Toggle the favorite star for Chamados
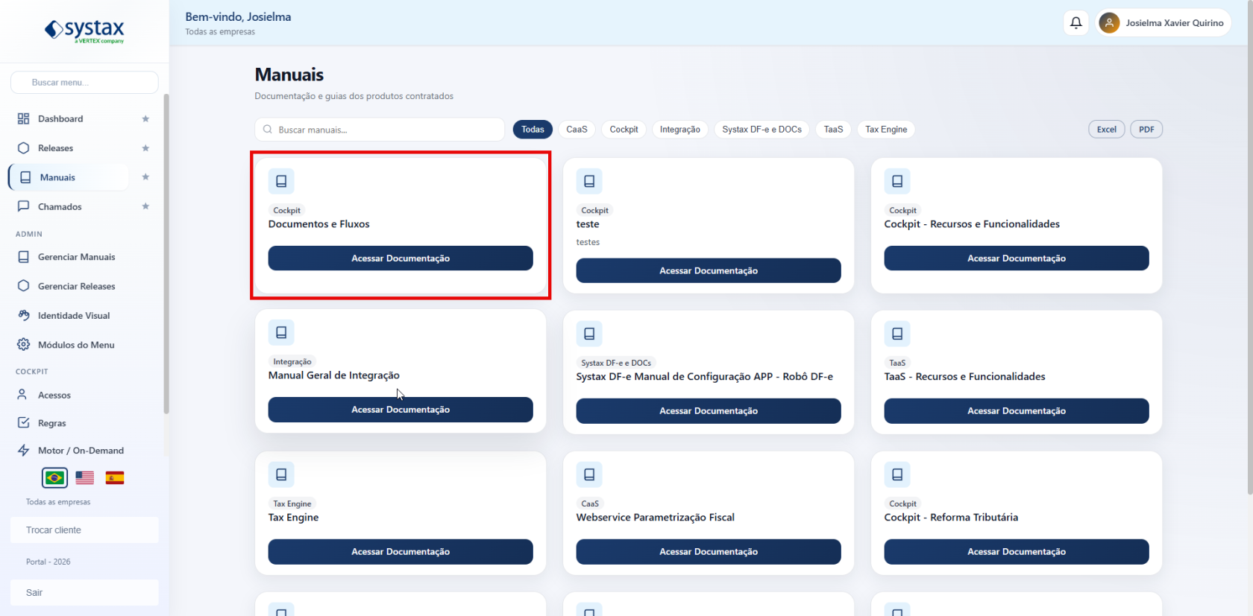 click(x=145, y=206)
